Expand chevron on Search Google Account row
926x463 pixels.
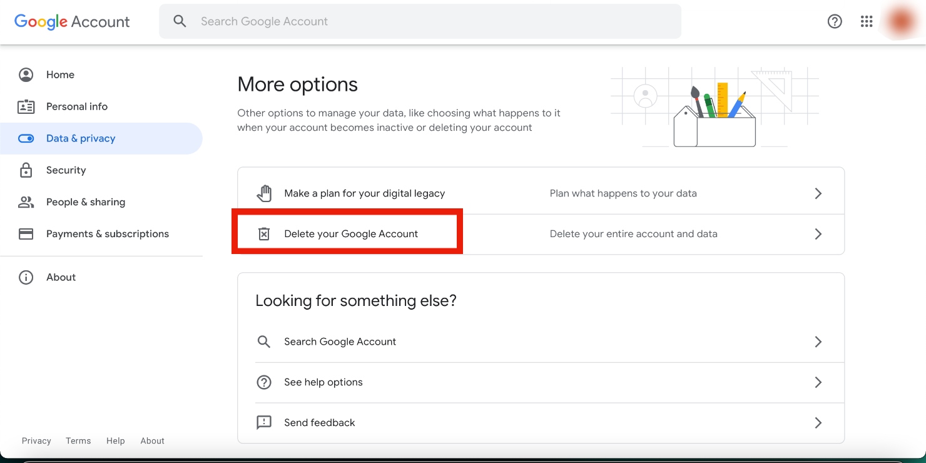click(818, 342)
